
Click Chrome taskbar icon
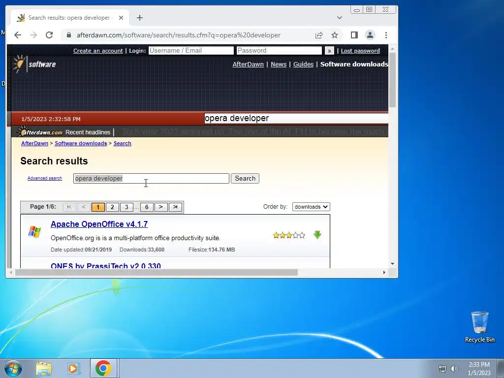(103, 368)
